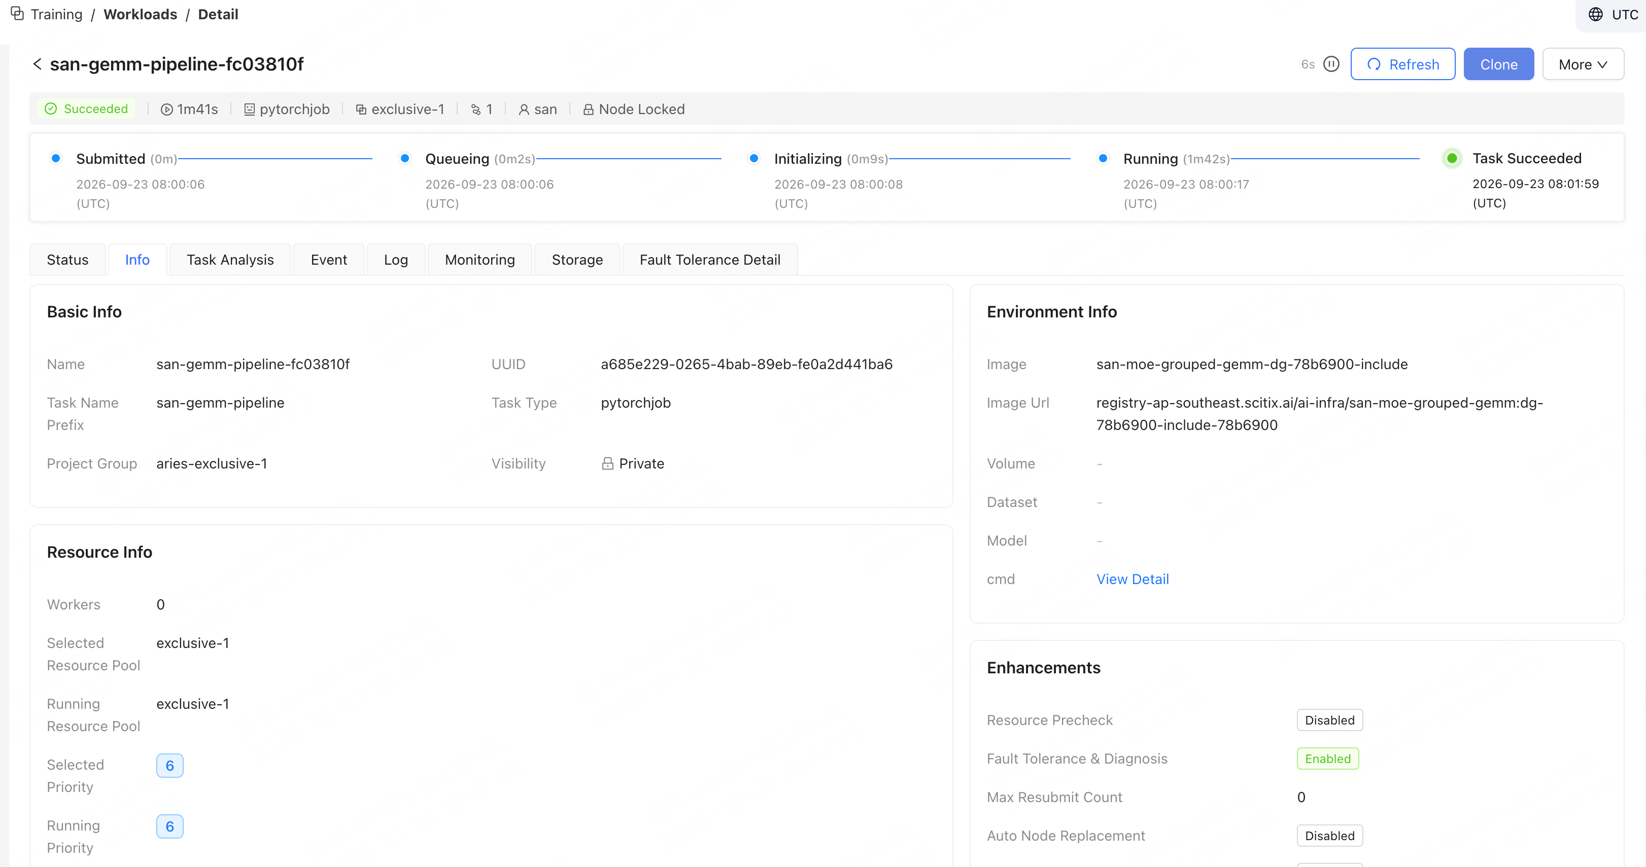
Task: Go to Workloads in breadcrumb
Action: 141,14
